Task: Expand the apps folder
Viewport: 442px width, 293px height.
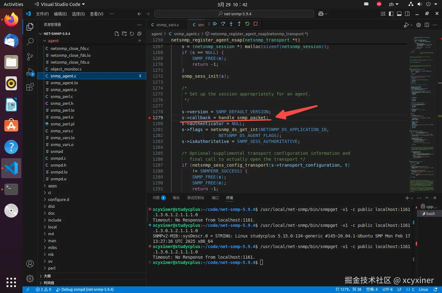Action: click(x=52, y=186)
